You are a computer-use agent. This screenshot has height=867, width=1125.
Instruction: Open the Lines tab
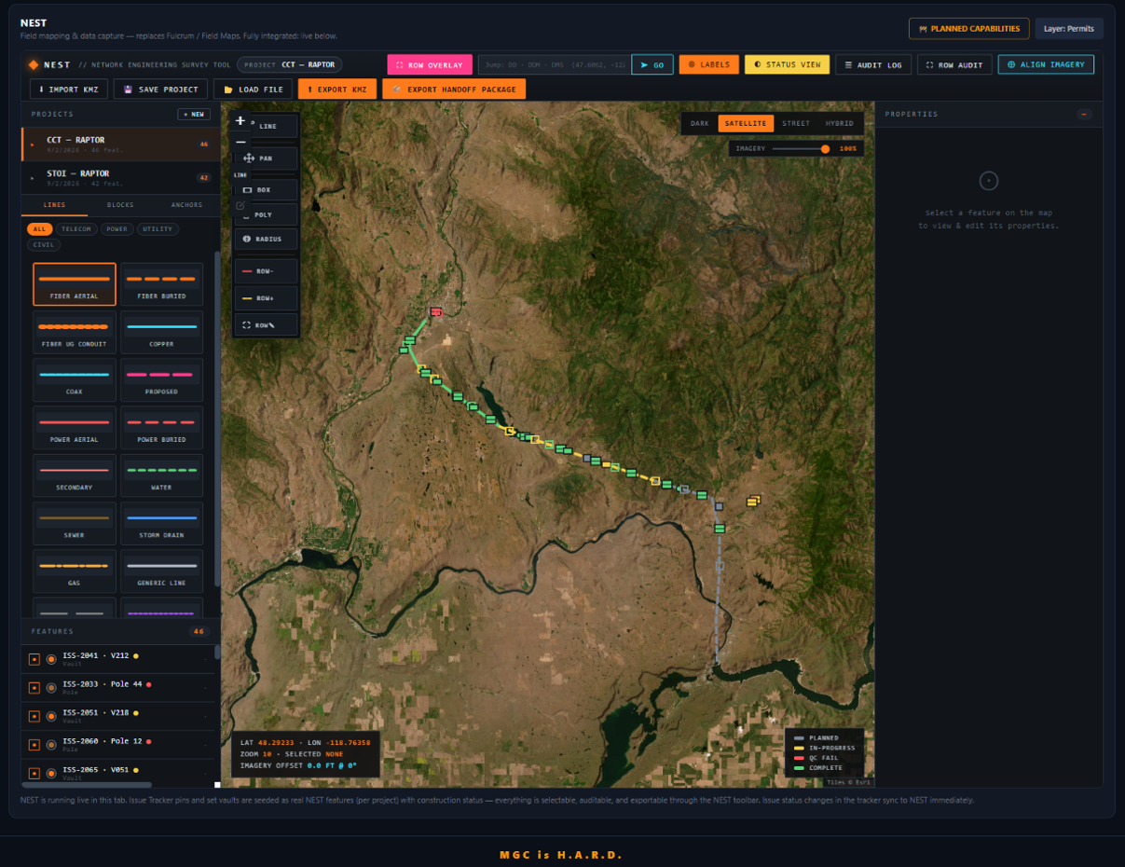(x=55, y=205)
